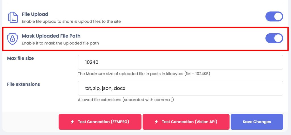Click the white knob on File Upload switch
291x135 pixels.
278,17
